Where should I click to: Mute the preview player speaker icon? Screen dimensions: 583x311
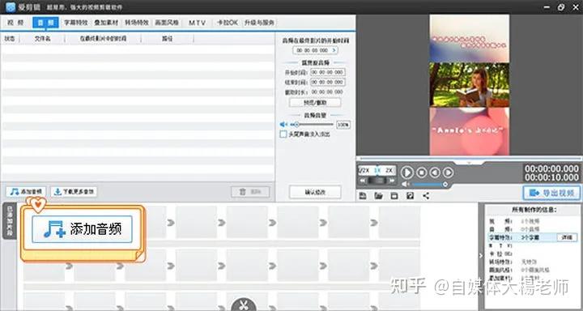pyautogui.click(x=406, y=184)
